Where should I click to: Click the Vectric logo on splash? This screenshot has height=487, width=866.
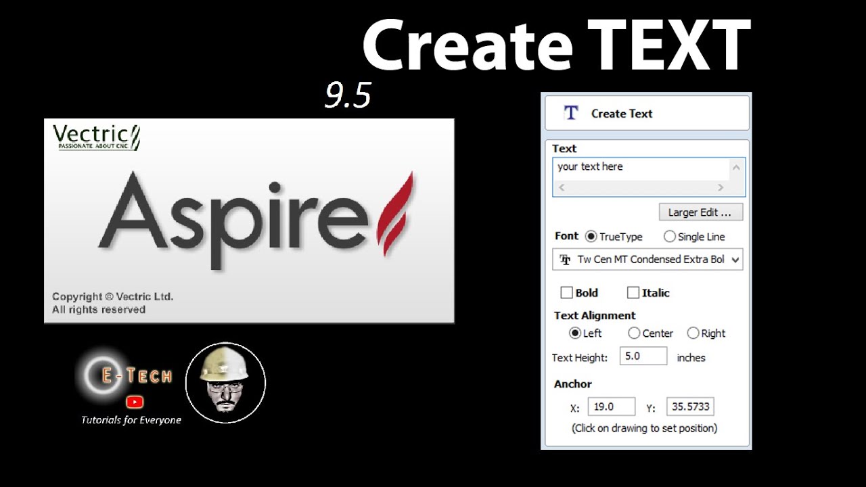[x=96, y=137]
